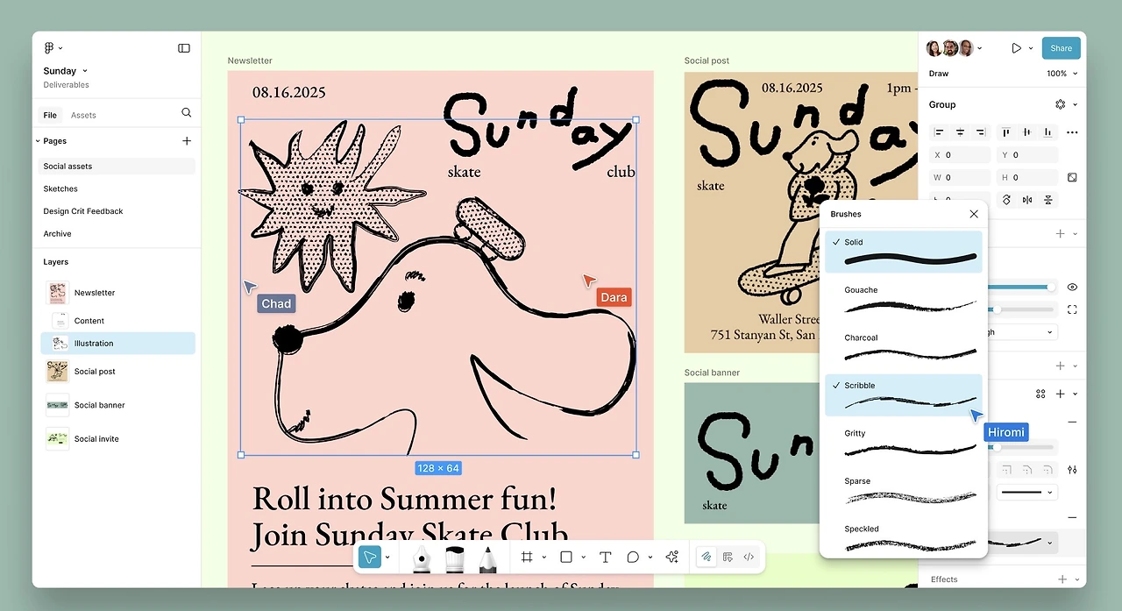Viewport: 1122px width, 611px height.
Task: Pick the Pen nib drawing tool
Action: coord(422,558)
